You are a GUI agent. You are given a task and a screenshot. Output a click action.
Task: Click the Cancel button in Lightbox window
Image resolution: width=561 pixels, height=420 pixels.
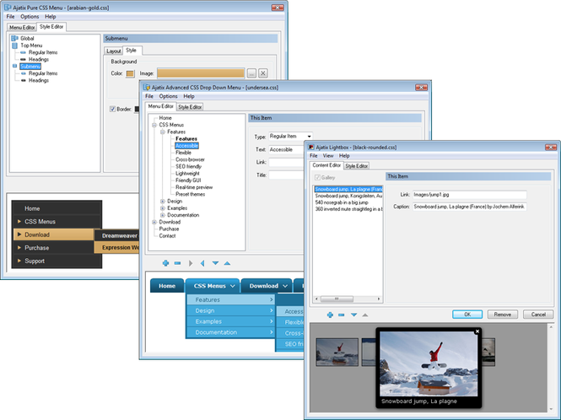pyautogui.click(x=538, y=315)
